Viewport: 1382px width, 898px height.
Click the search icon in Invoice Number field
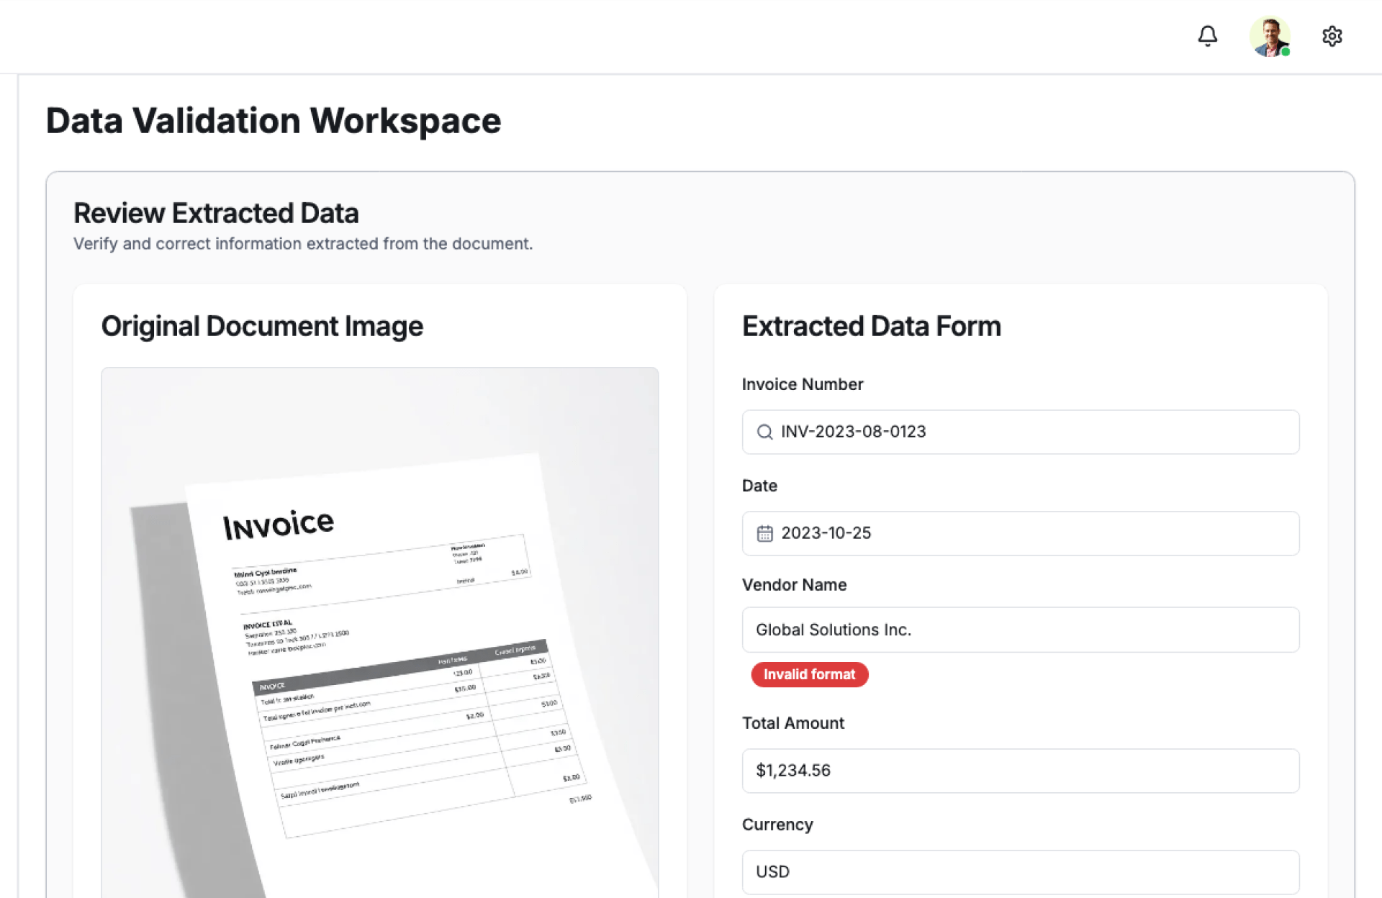[764, 432]
